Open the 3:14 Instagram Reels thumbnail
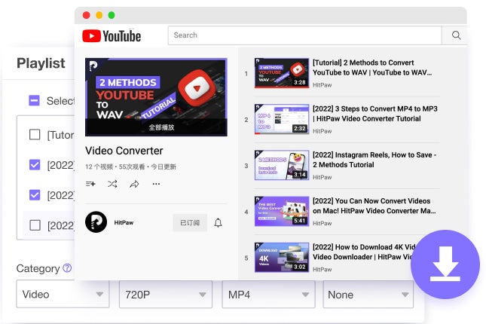Image resolution: width=486 pixels, height=324 pixels. 282,165
